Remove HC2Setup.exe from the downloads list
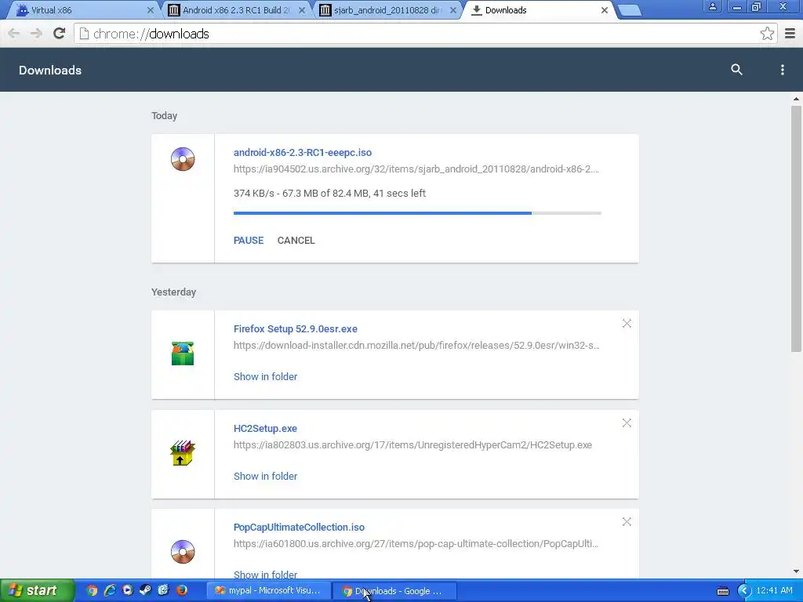The image size is (803, 602). pyautogui.click(x=627, y=422)
